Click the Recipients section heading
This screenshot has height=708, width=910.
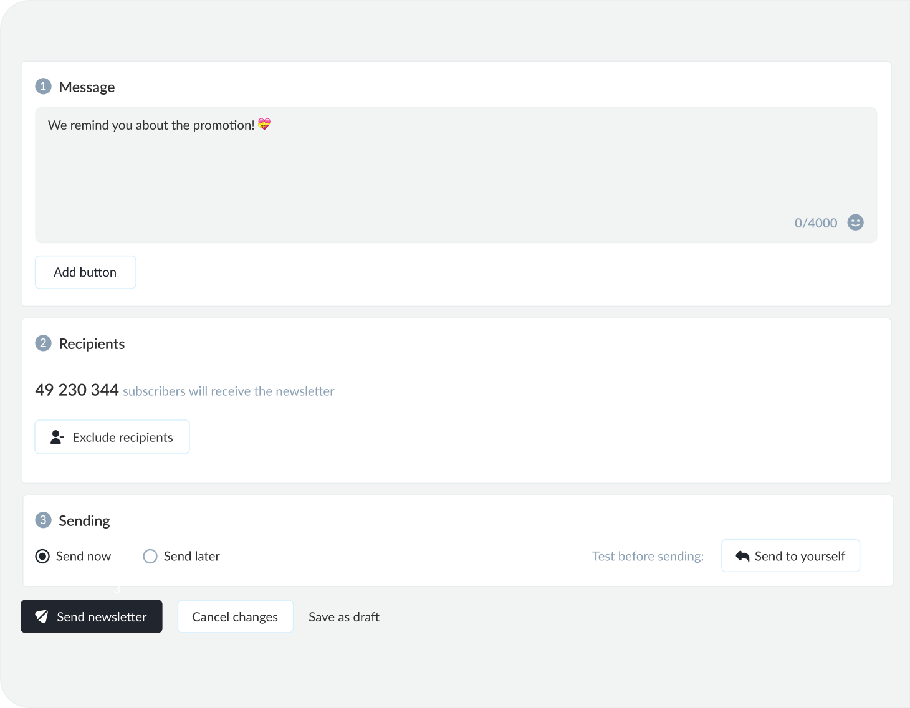[92, 344]
